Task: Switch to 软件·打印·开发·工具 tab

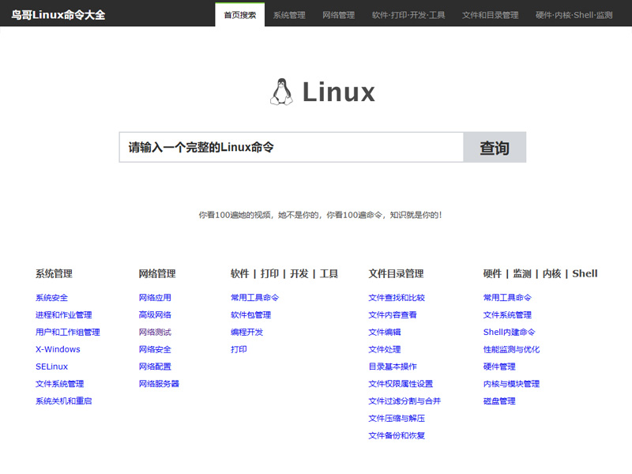Action: (408, 15)
